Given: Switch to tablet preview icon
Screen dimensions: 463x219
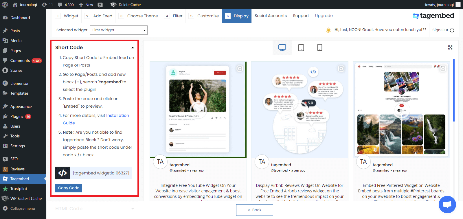Looking at the screenshot, I should 301,48.
